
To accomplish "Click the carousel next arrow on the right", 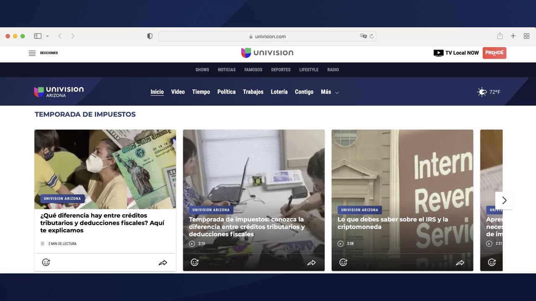I will click(x=504, y=200).
